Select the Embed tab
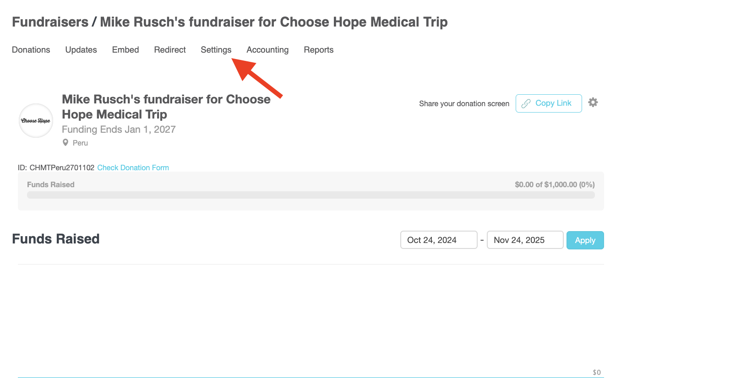The width and height of the screenshot is (730, 378). (125, 50)
